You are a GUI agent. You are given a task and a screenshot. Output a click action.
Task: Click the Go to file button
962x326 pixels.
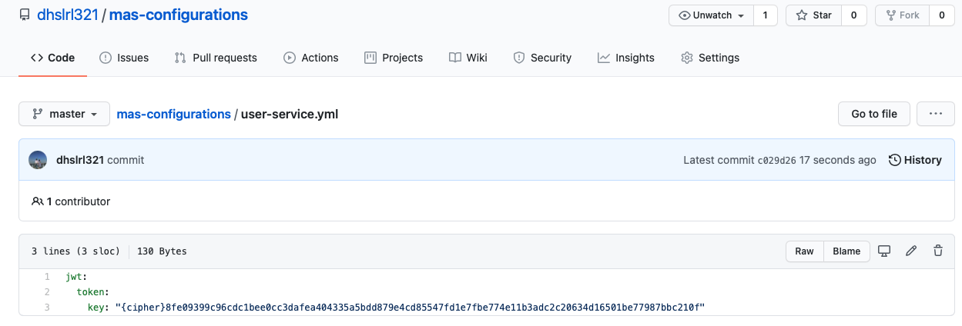874,114
